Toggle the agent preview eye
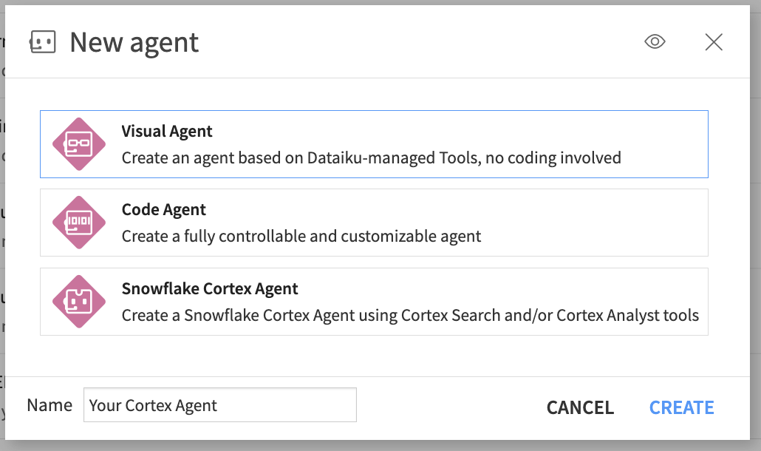Screen dimensions: 761x451 click(x=655, y=41)
